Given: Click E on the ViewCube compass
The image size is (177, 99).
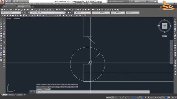Looking at the screenshot, I should pyautogui.click(x=171, y=26).
